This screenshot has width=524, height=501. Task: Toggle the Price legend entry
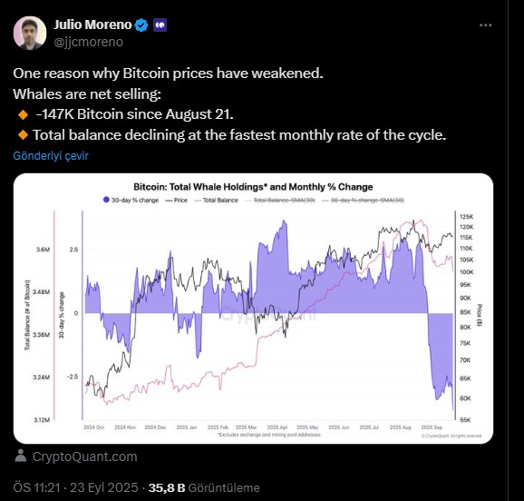pos(177,201)
